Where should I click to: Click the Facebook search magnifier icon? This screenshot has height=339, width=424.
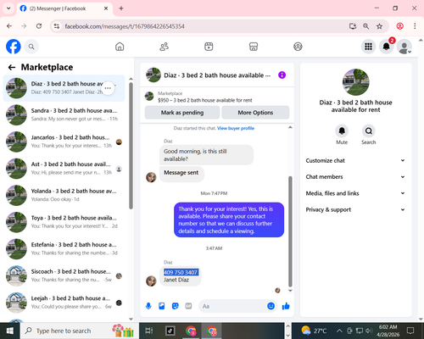(31, 47)
